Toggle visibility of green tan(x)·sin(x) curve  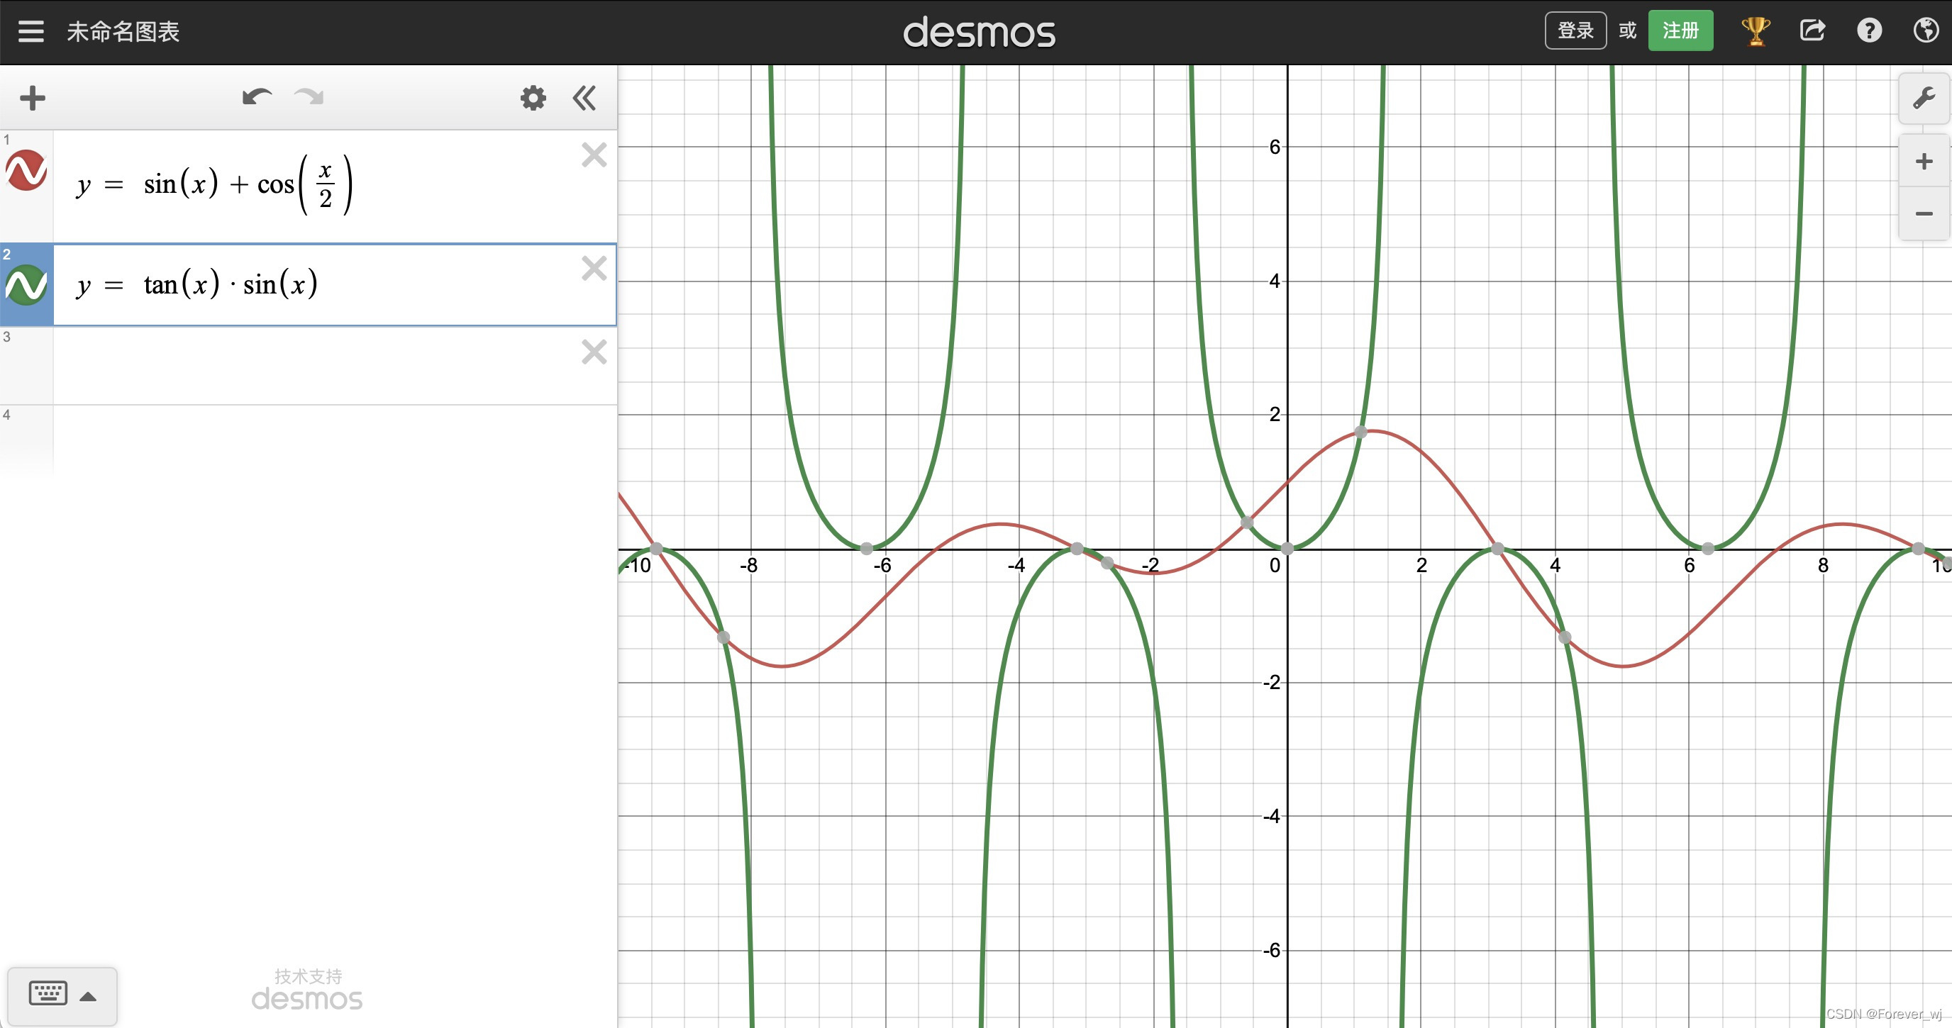(26, 285)
